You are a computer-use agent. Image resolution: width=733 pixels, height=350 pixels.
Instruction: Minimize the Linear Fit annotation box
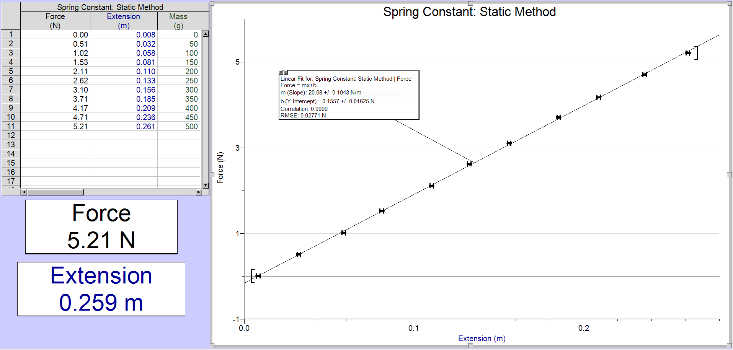click(x=286, y=73)
